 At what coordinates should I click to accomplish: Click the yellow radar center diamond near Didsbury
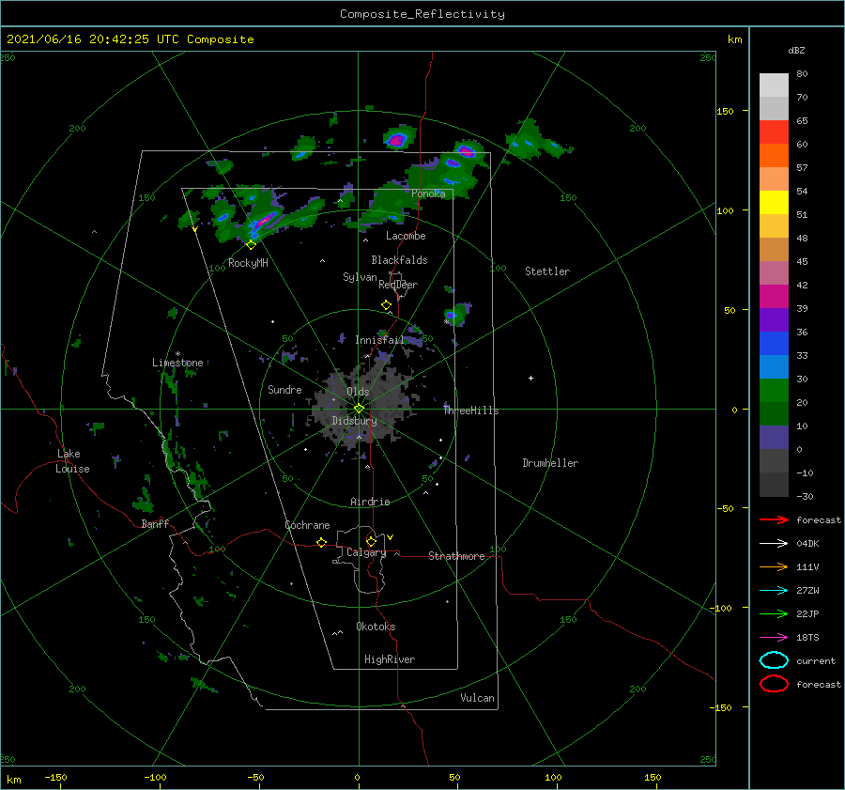click(359, 409)
